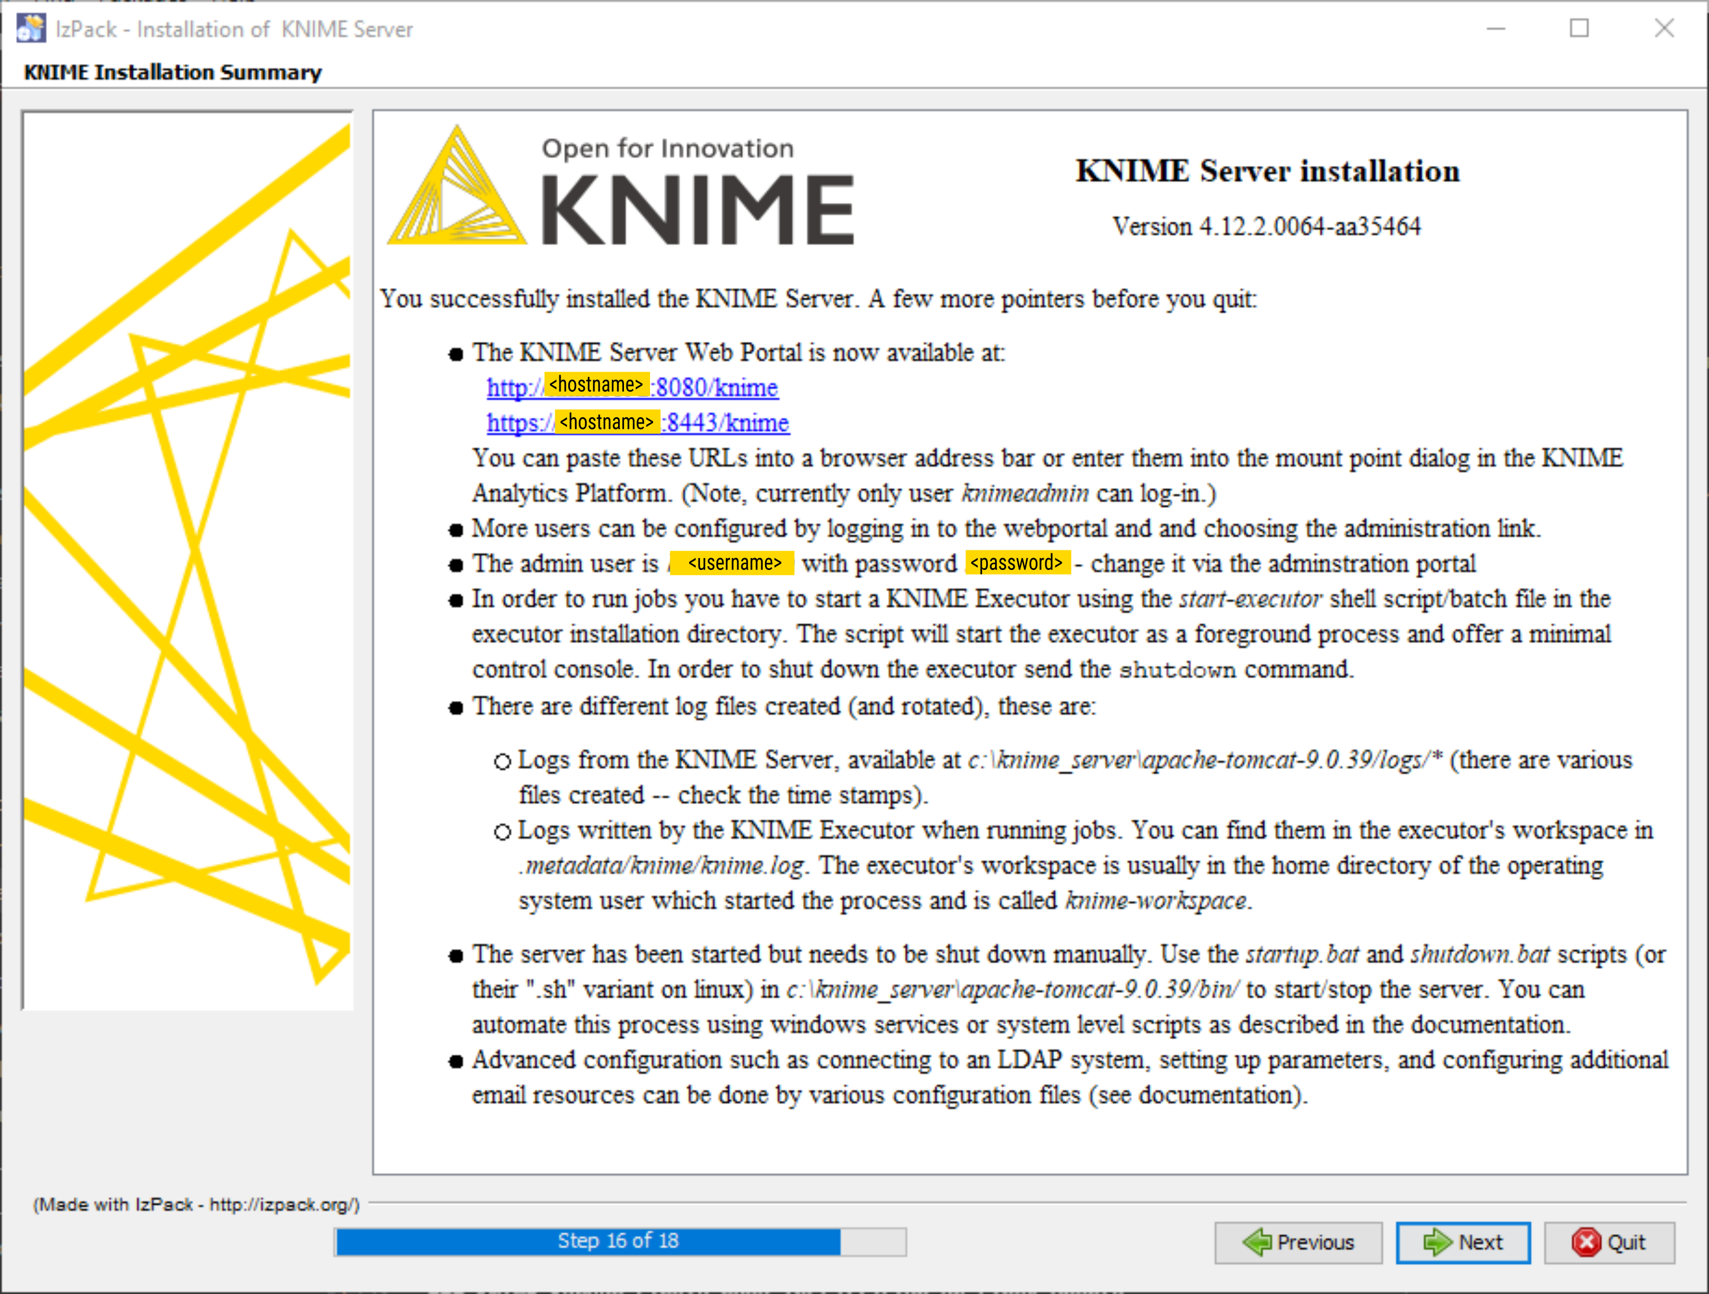
Task: Click the '<password>' placeholder text
Action: pos(1017,563)
